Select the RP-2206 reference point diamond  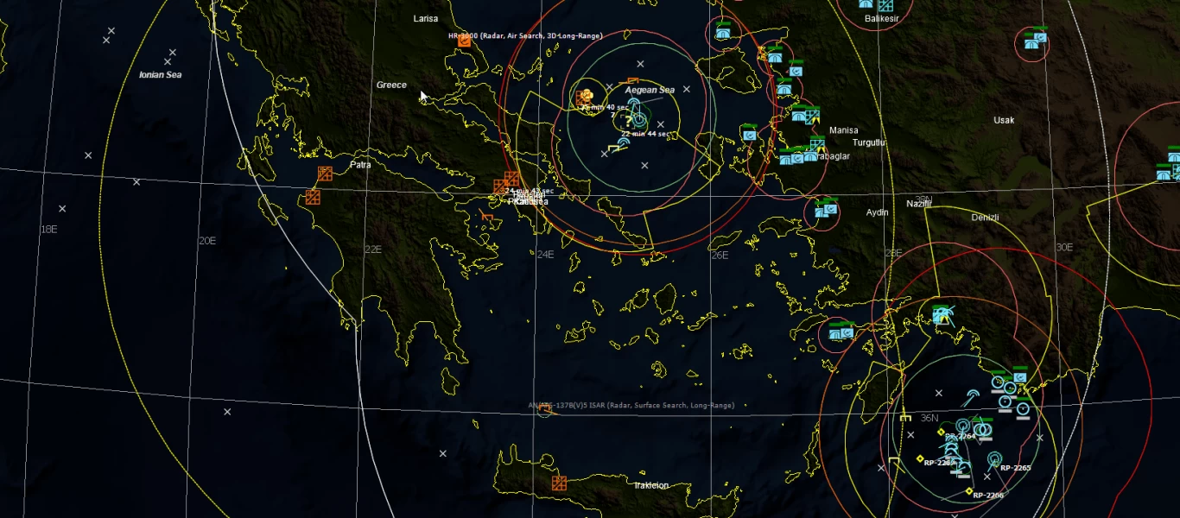point(969,491)
